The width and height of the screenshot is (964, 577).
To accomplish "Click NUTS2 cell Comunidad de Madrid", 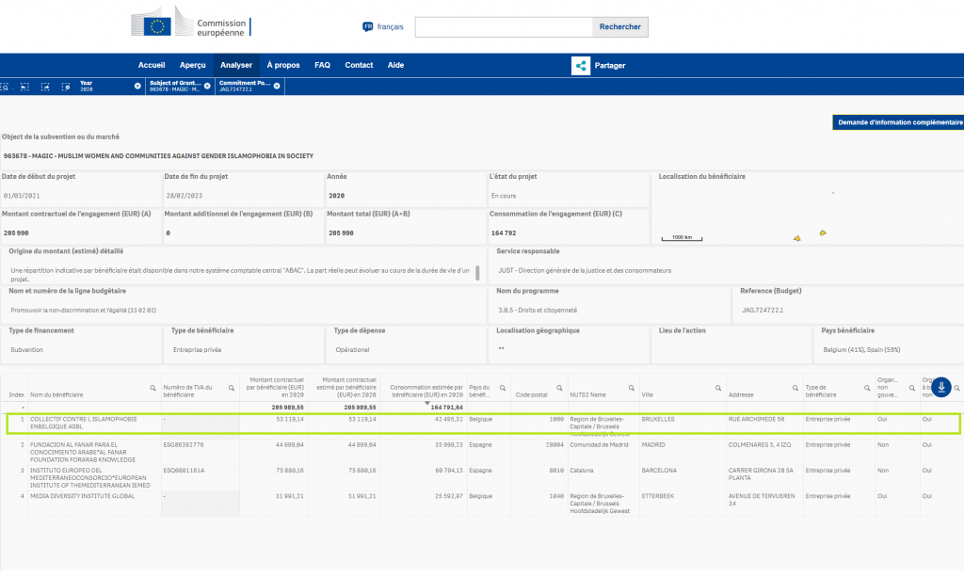I will click(x=599, y=445).
